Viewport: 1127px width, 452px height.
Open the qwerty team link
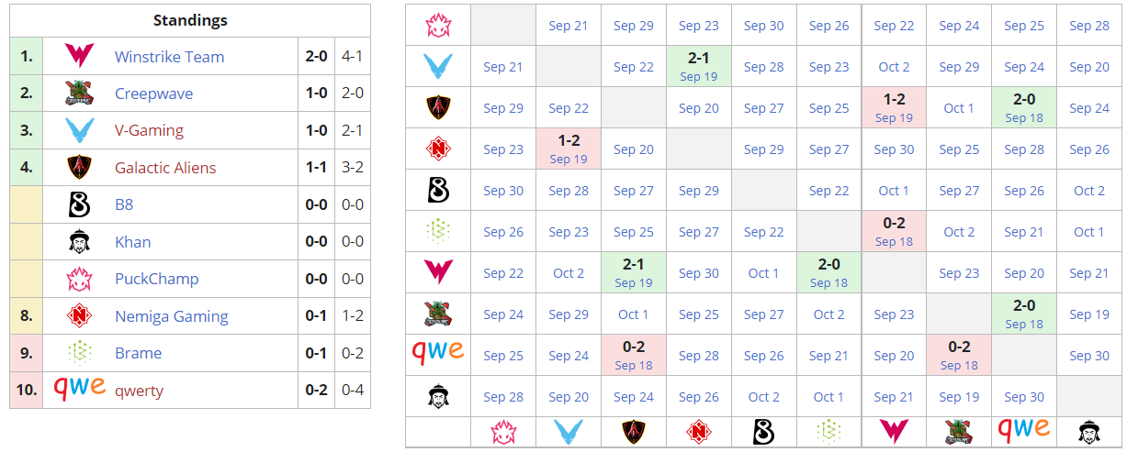(139, 391)
